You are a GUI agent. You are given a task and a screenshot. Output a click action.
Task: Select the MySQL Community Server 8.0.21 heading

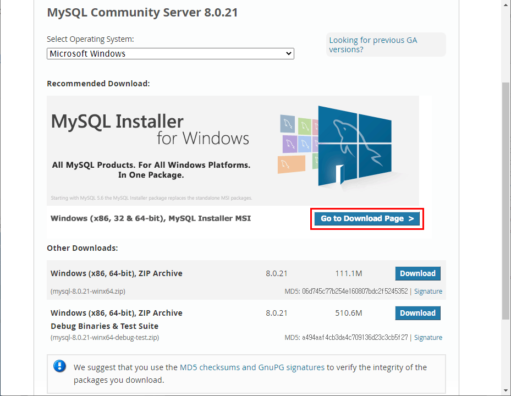[142, 13]
